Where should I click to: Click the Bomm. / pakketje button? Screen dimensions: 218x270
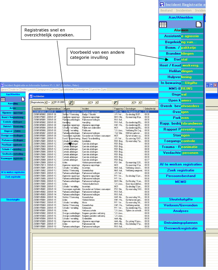181,48
